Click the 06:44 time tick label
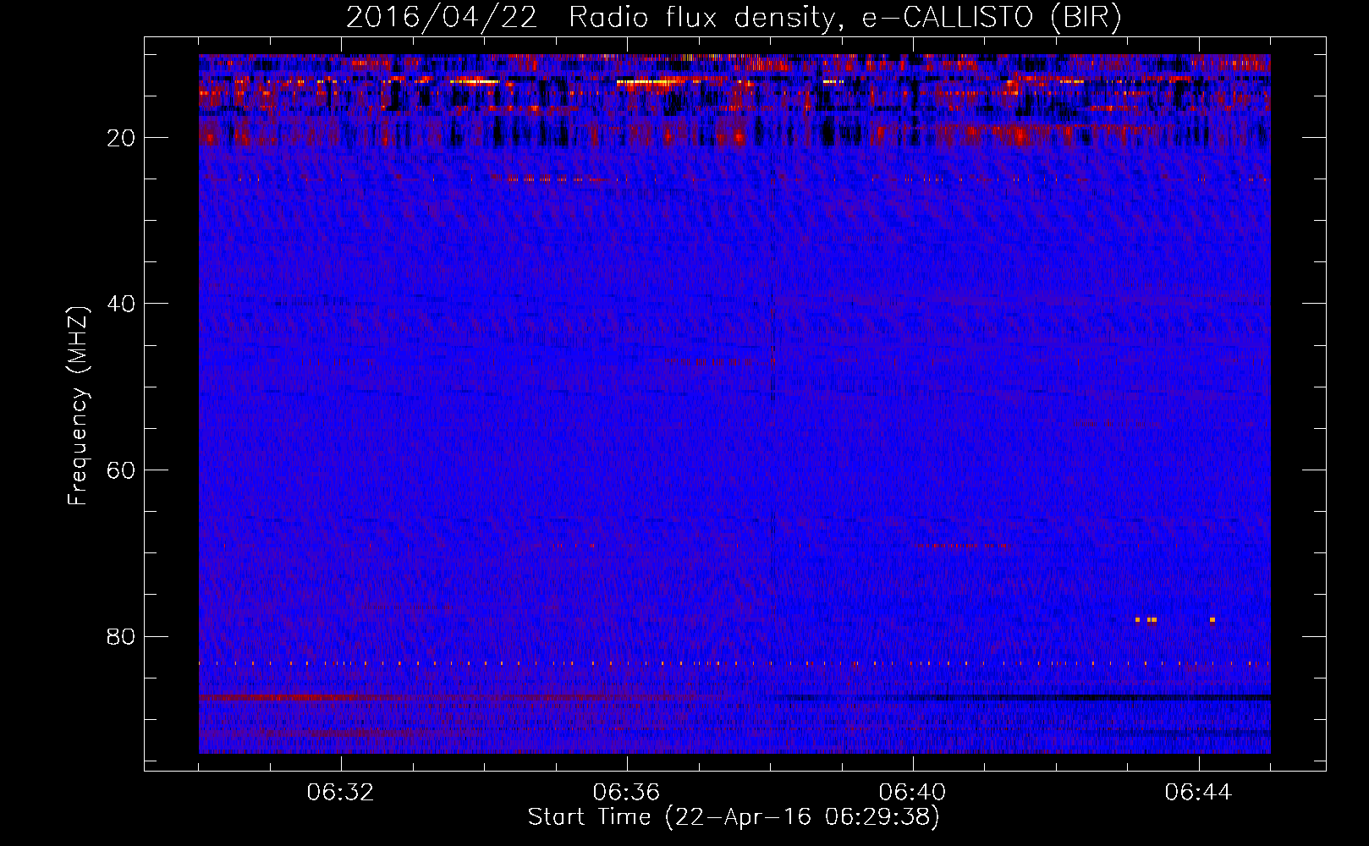This screenshot has height=846, width=1369. pos(1199,793)
